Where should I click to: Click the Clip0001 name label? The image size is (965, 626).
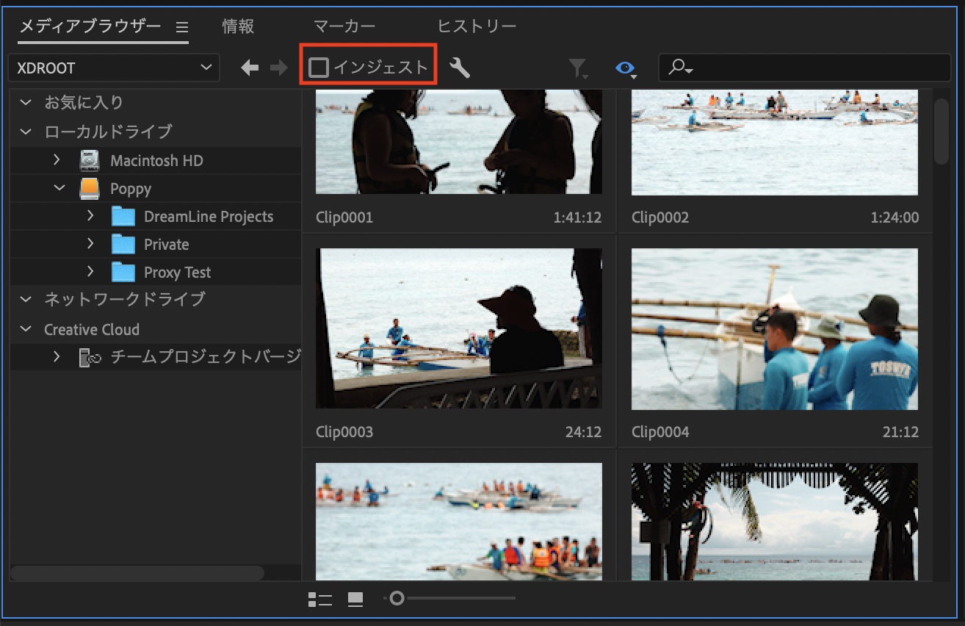pos(344,217)
